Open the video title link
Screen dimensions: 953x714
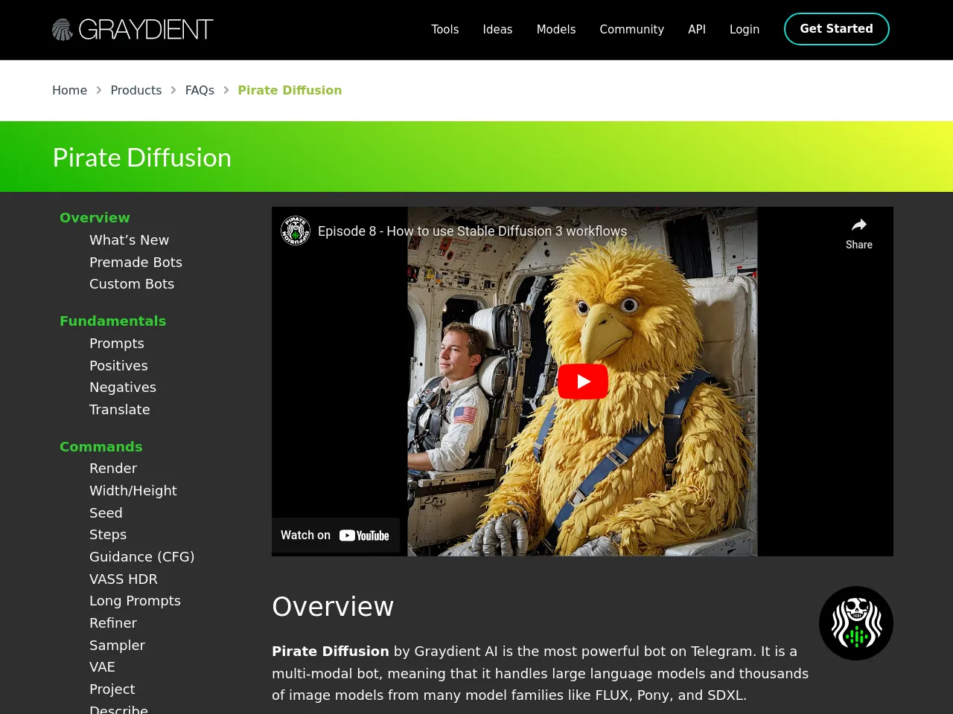[x=472, y=231]
